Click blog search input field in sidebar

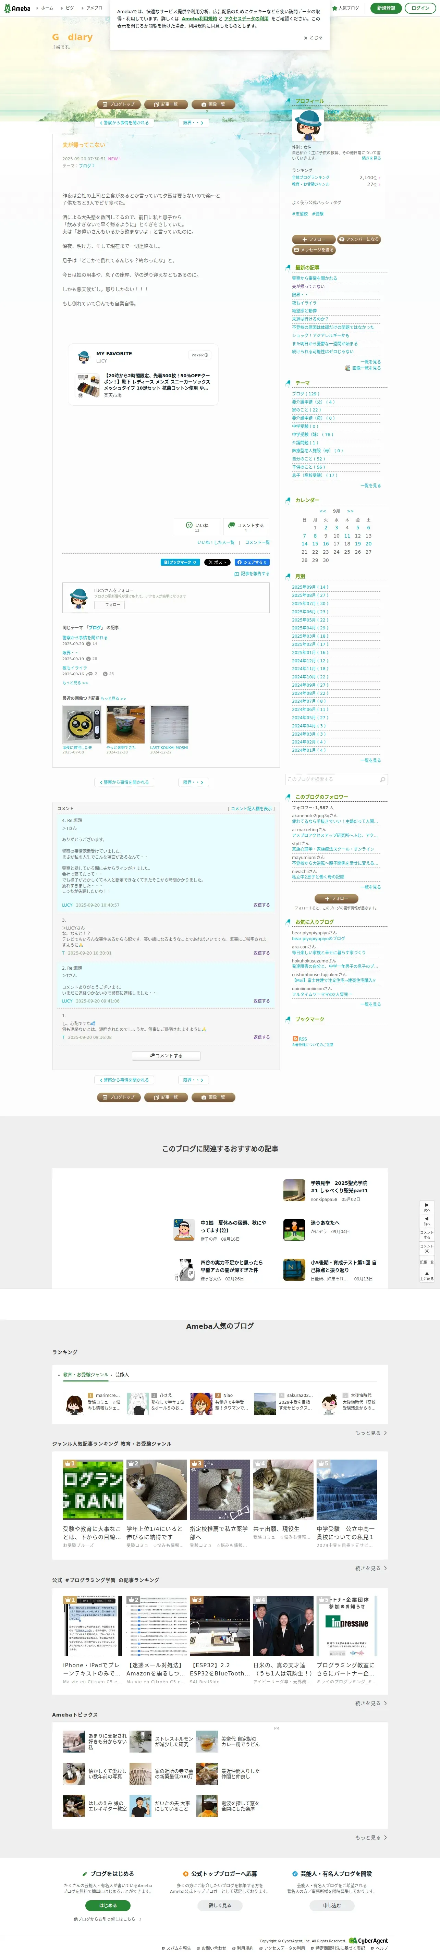point(331,779)
